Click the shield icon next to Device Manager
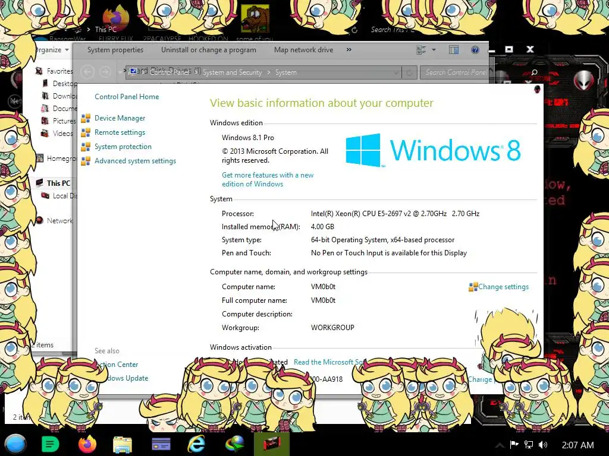The height and width of the screenshot is (456, 609). point(86,118)
